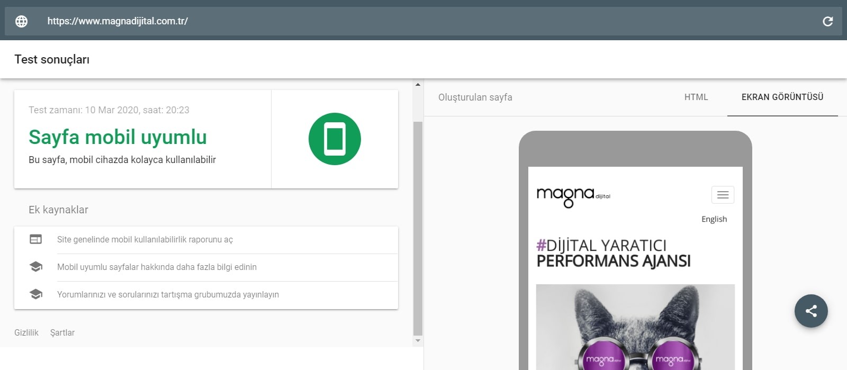Open the share floating button
Image resolution: width=847 pixels, height=370 pixels.
pos(811,311)
